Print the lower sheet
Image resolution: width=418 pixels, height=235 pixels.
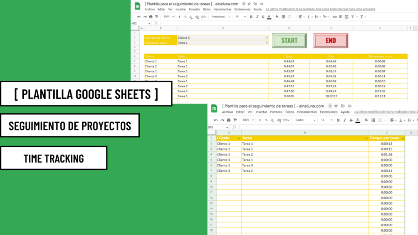click(x=229, y=120)
